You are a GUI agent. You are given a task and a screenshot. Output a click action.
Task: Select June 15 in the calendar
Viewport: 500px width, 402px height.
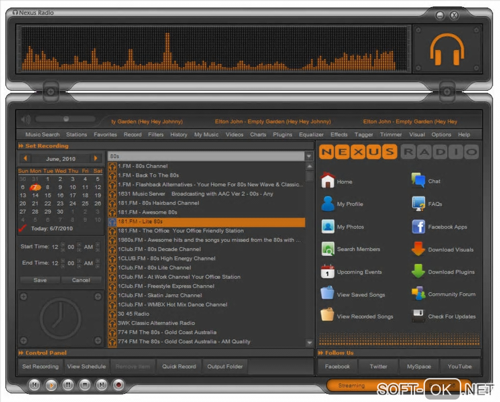[x=48, y=195]
